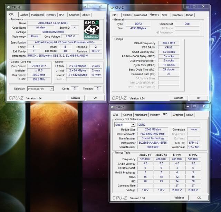Image resolution: width=221 pixels, height=212 pixels.
Task: Click Validate in the Memory window
Action: point(179,98)
